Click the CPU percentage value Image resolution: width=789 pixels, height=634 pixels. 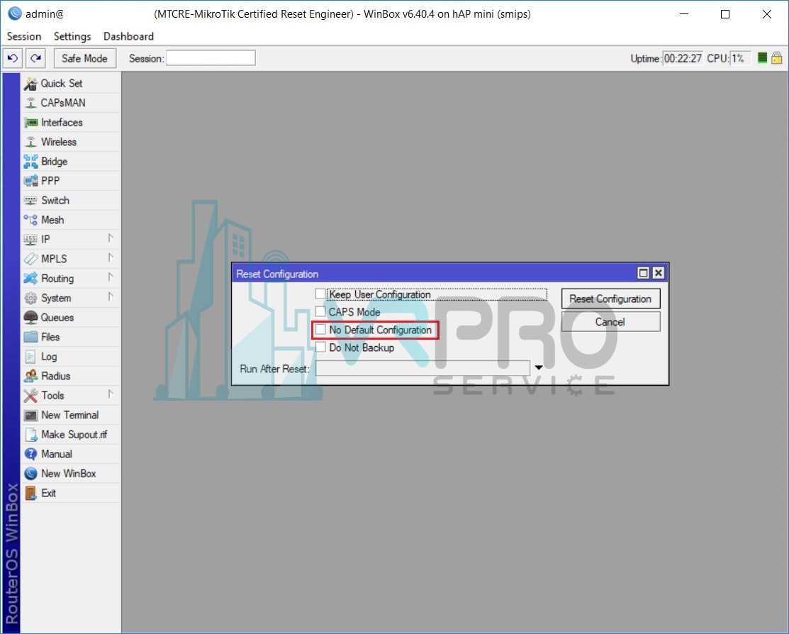(x=740, y=58)
